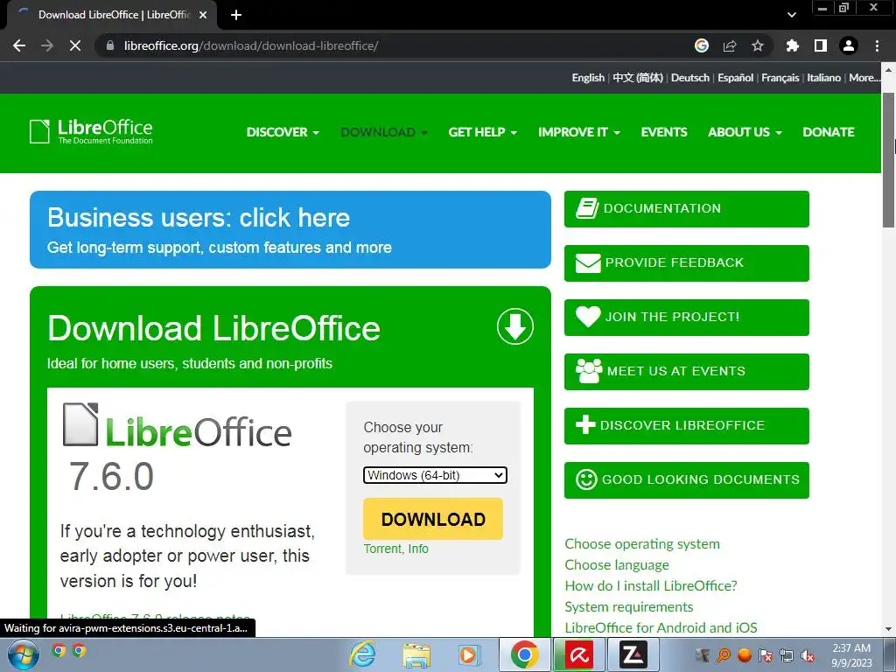Switch language to Español
This screenshot has height=672, width=896.
point(735,78)
